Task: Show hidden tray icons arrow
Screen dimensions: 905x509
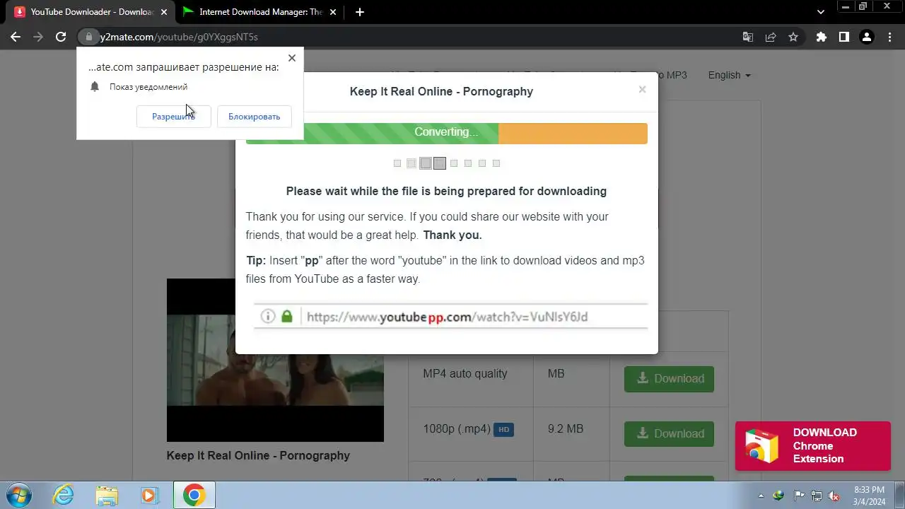Action: click(761, 496)
